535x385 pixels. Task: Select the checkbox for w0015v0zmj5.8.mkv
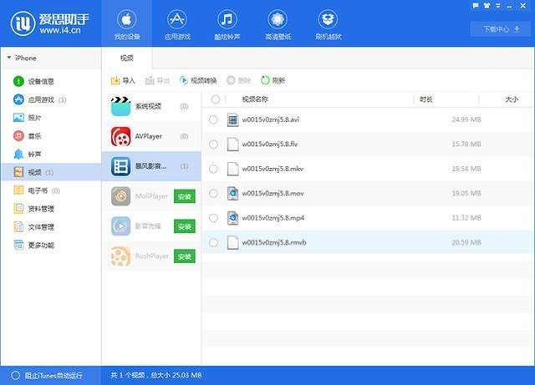click(x=213, y=169)
